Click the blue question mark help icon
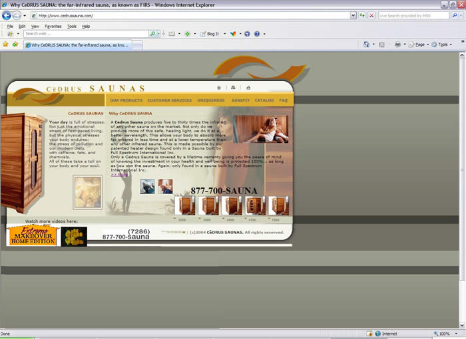Screen dimensions: 466x339 (257, 34)
